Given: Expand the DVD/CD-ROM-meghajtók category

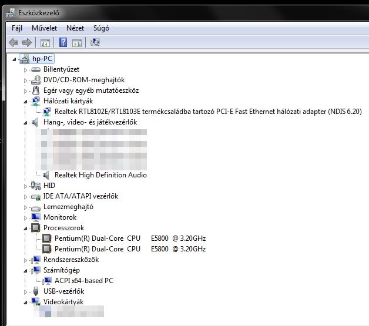Looking at the screenshot, I should coord(26,80).
